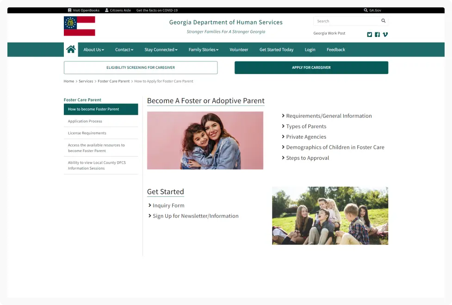
Task: Expand the About Us dropdown menu
Action: tap(93, 50)
